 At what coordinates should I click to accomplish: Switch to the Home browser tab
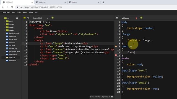click(84, 2)
